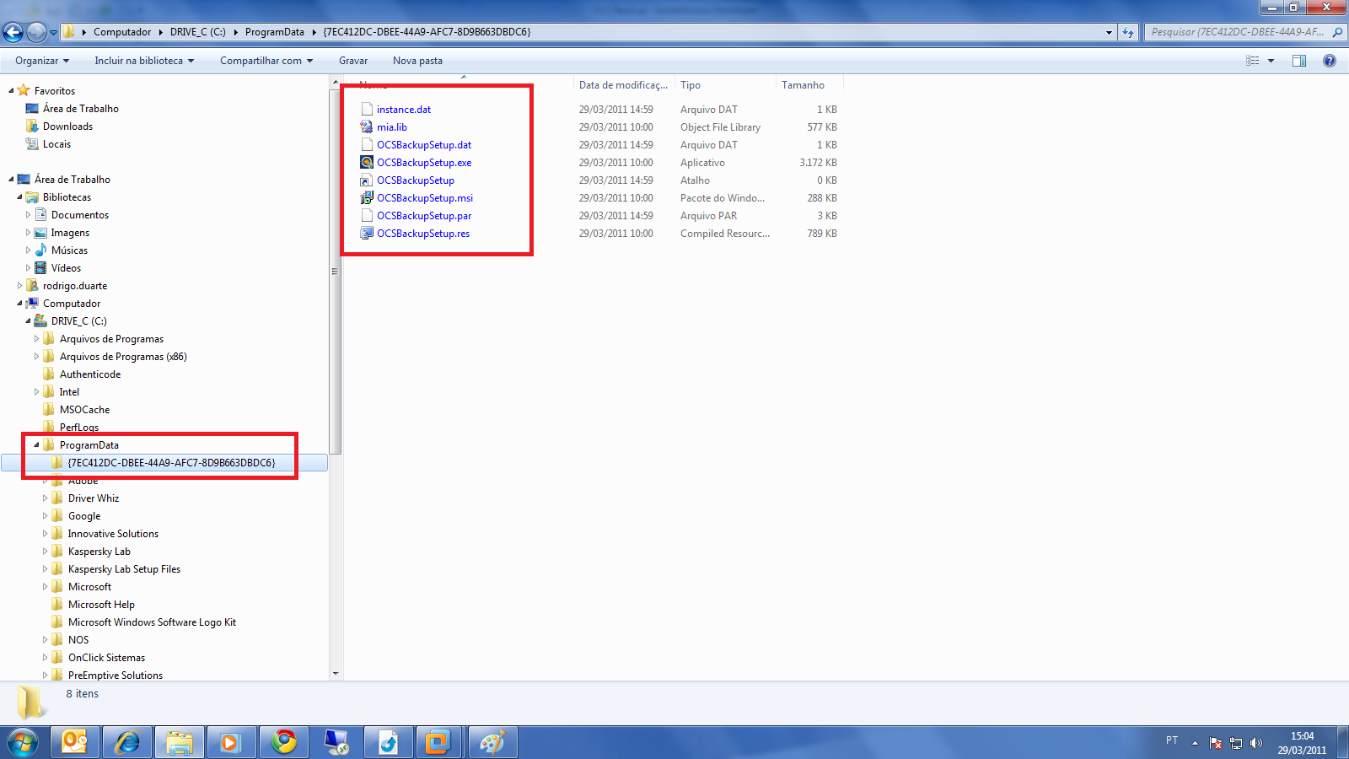Change the view layout icon
1349x759 pixels.
(1253, 61)
